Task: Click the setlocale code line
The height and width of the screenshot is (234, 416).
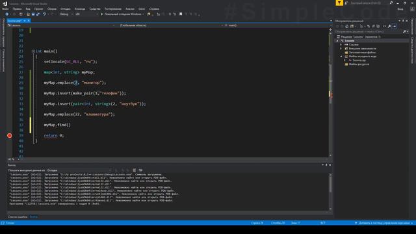Action: pos(71,62)
